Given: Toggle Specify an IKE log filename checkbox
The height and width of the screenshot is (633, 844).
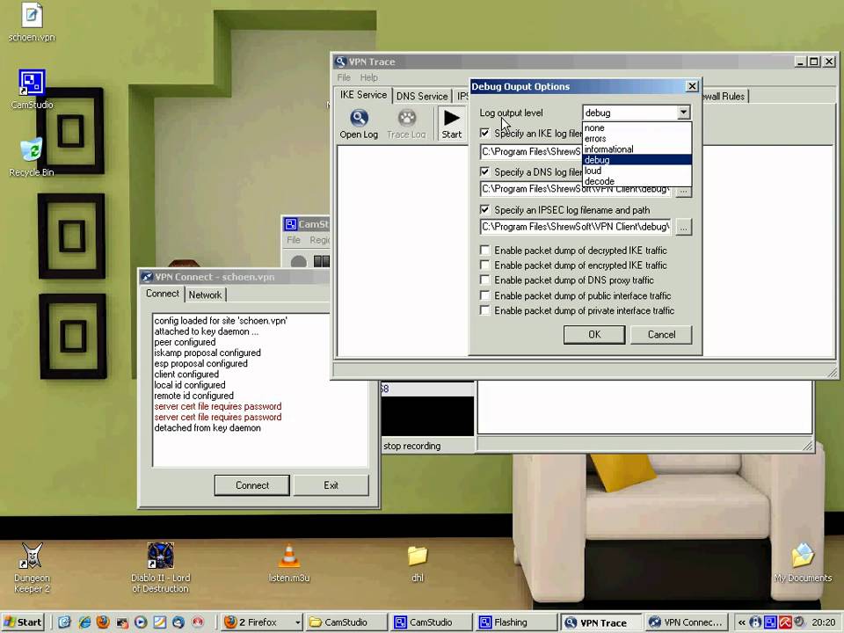Looking at the screenshot, I should pyautogui.click(x=485, y=133).
